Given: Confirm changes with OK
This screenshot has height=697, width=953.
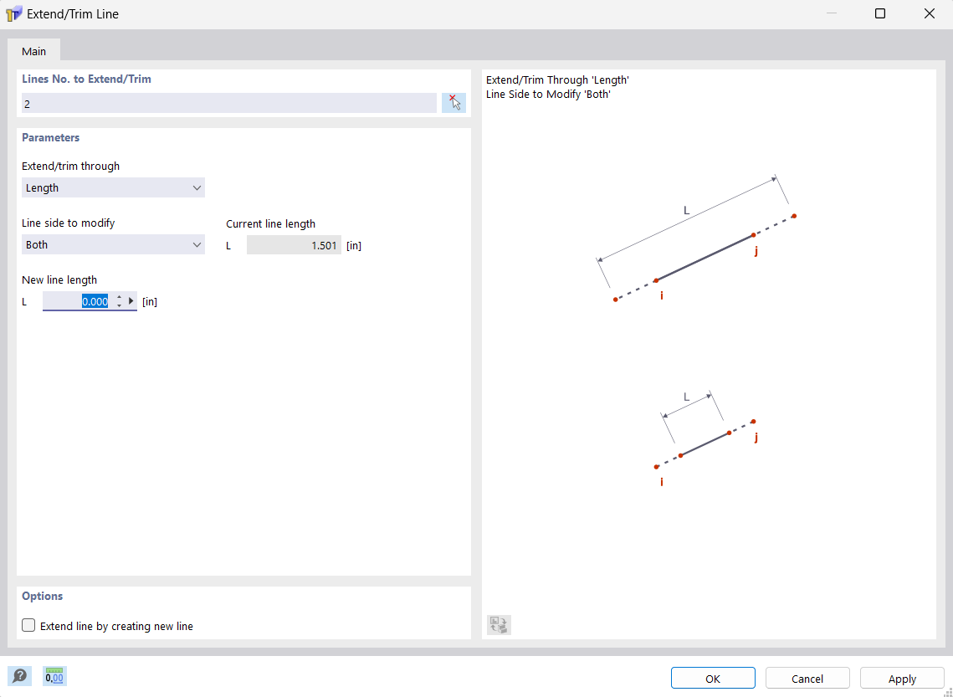Looking at the screenshot, I should [x=712, y=678].
